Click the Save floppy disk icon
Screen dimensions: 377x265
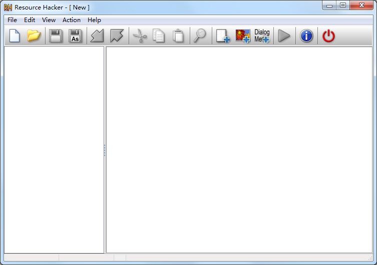click(56, 36)
